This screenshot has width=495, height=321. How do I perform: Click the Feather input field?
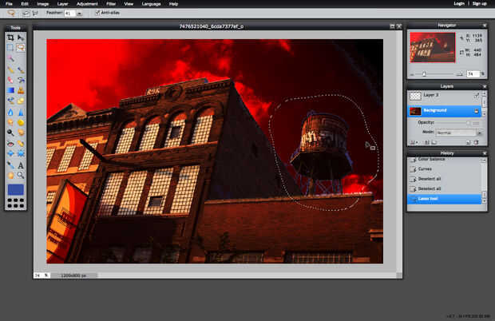tap(69, 14)
